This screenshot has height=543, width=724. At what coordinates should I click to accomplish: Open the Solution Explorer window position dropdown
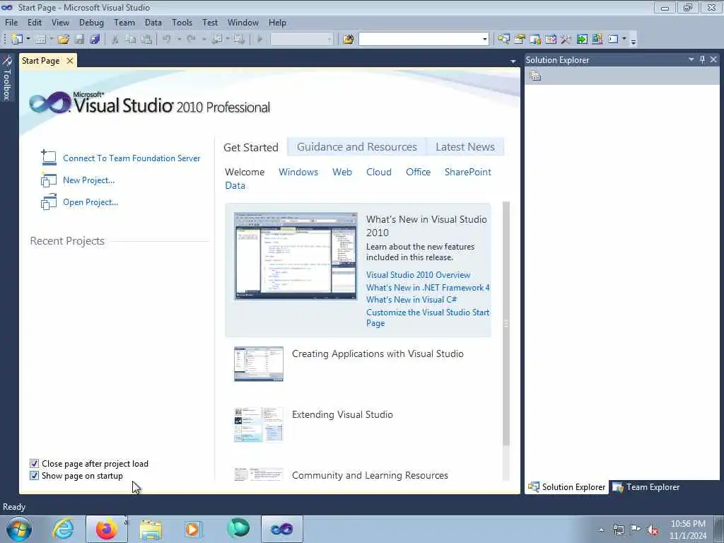691,59
